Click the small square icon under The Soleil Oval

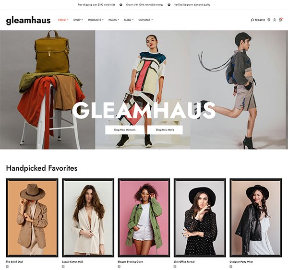(x=7, y=266)
